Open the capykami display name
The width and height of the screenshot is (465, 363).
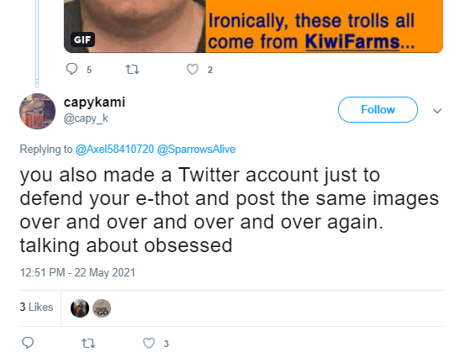point(95,103)
